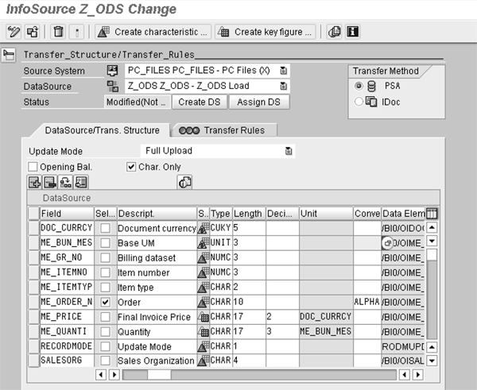Click the info icon in the top toolbar

[351, 32]
